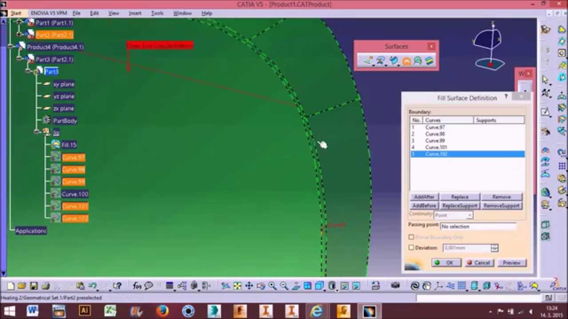Save with the floppy disk icon
The width and height of the screenshot is (568, 319).
click(x=34, y=286)
